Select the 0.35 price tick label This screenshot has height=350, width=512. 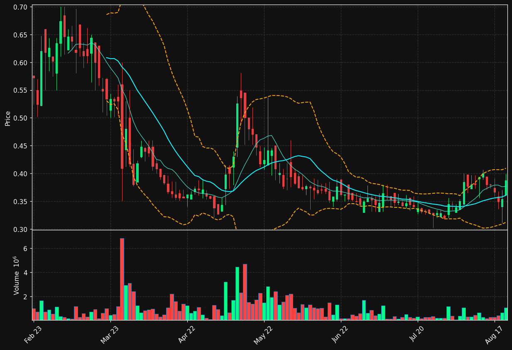click(20, 202)
